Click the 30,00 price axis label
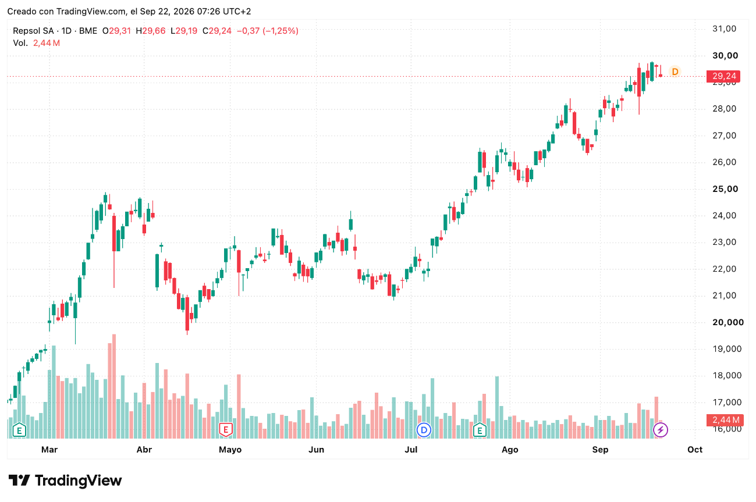Viewport: 756px width, 502px height. (725, 55)
